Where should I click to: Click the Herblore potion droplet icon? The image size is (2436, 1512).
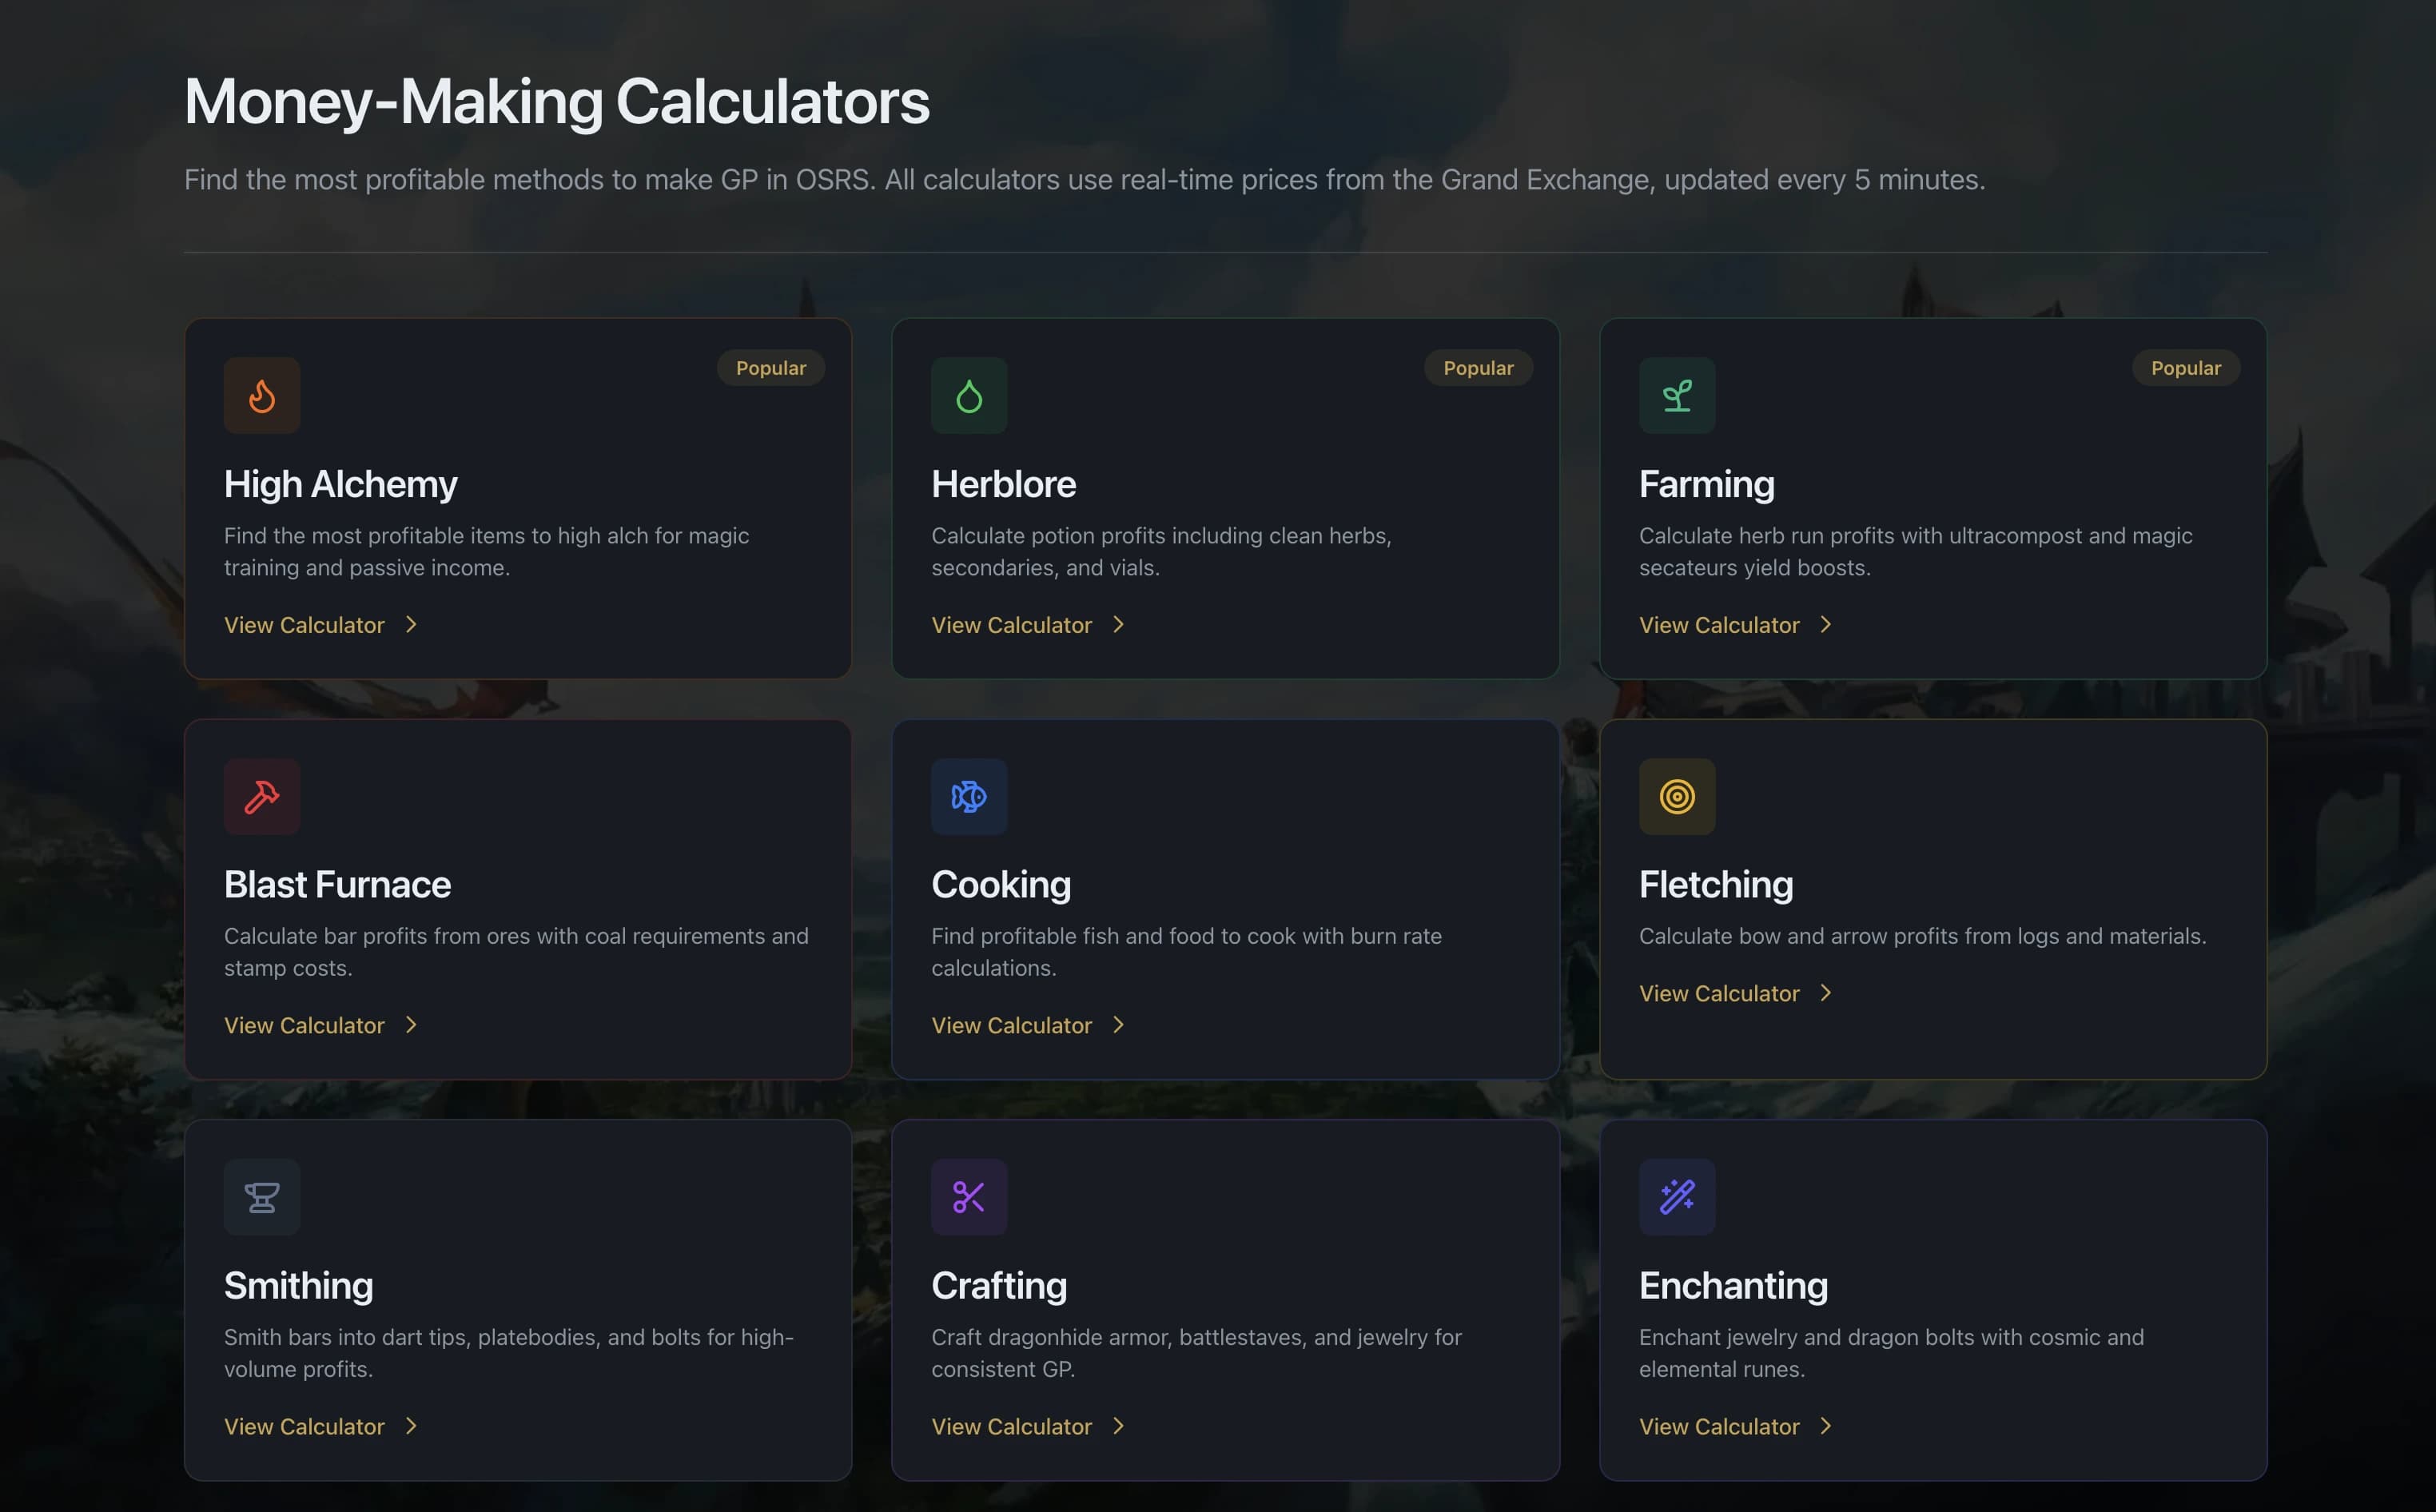(x=969, y=396)
